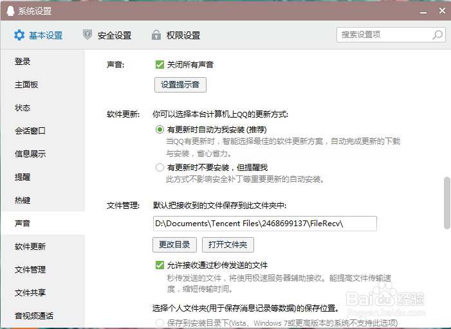Click the shield icon of 安全设置
The height and width of the screenshot is (329, 451).
tap(87, 35)
